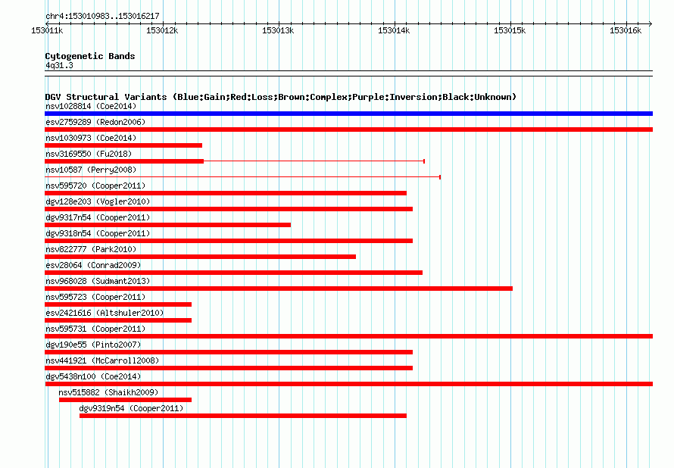
Task: Select the 4q31.3 band label
Action: click(x=59, y=65)
